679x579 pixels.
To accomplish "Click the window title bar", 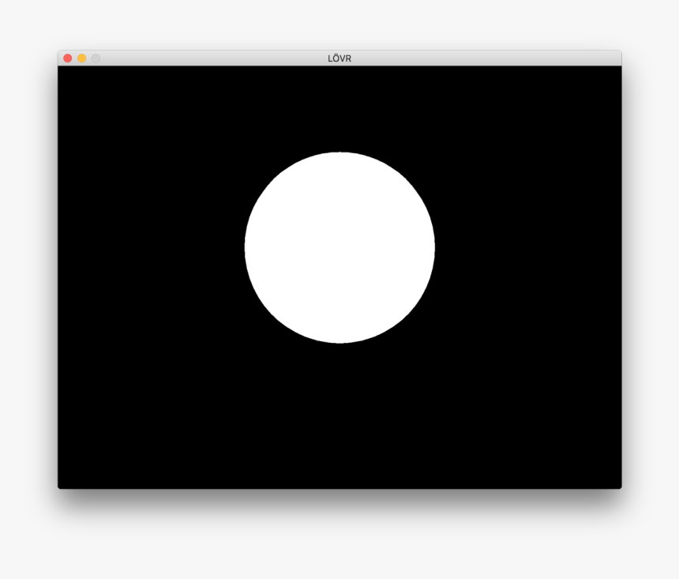I will (237, 58).
